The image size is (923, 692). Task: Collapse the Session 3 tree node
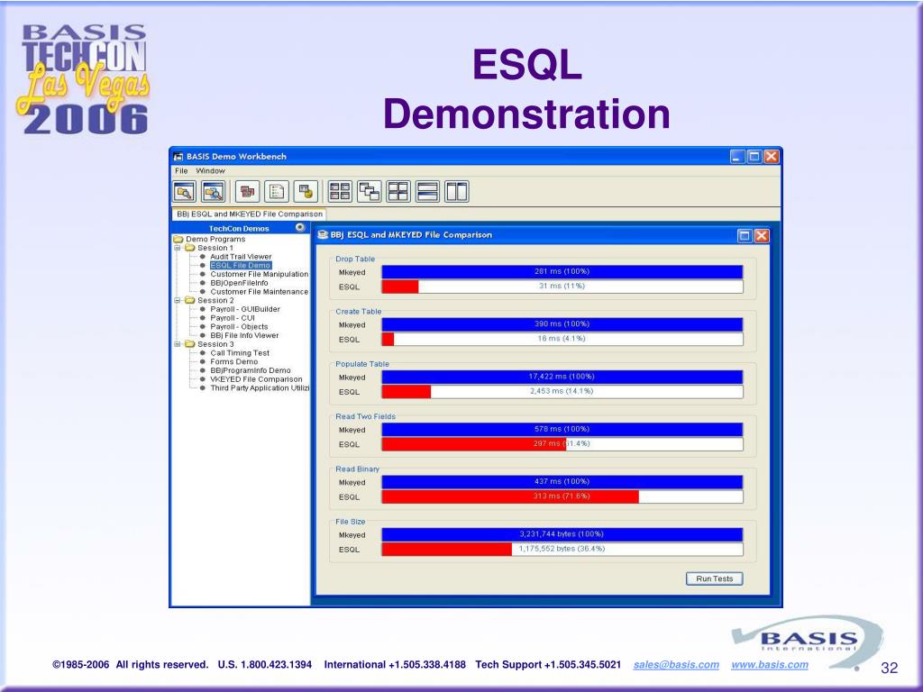click(x=178, y=344)
